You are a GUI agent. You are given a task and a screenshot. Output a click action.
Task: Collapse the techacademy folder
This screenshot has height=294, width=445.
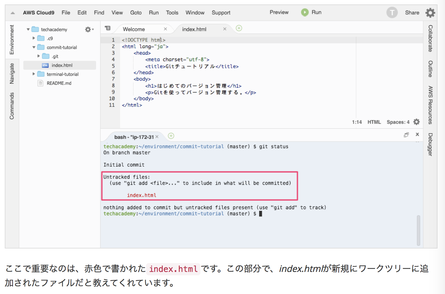(x=29, y=29)
